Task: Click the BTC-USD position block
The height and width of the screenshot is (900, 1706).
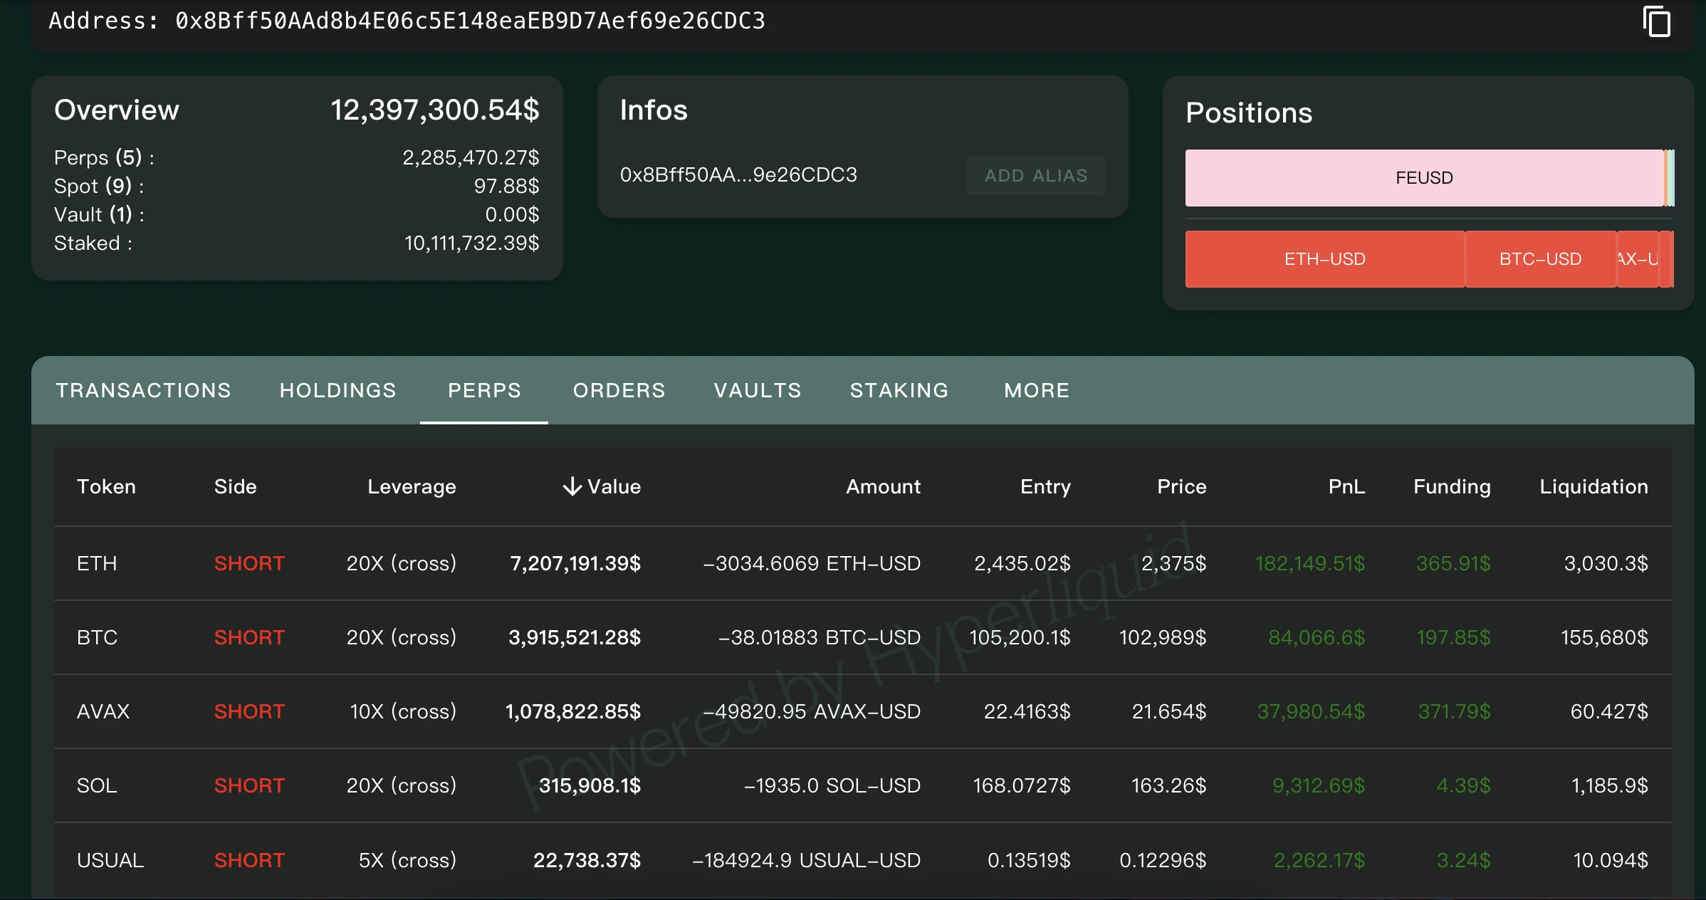Action: coord(1540,259)
